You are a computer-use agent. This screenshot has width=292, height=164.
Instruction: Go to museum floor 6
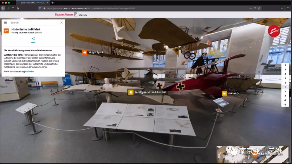[285, 65]
